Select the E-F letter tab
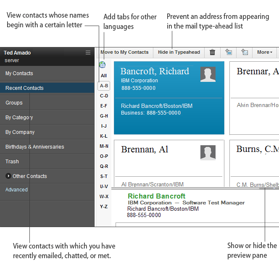The image size is (279, 272). coord(104,106)
